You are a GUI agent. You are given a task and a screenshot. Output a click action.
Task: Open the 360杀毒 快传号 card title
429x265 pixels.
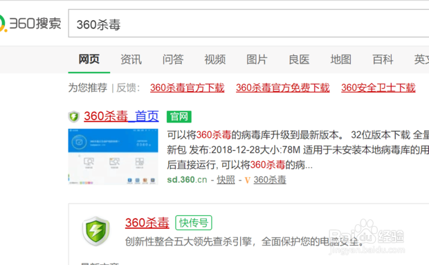point(147,223)
